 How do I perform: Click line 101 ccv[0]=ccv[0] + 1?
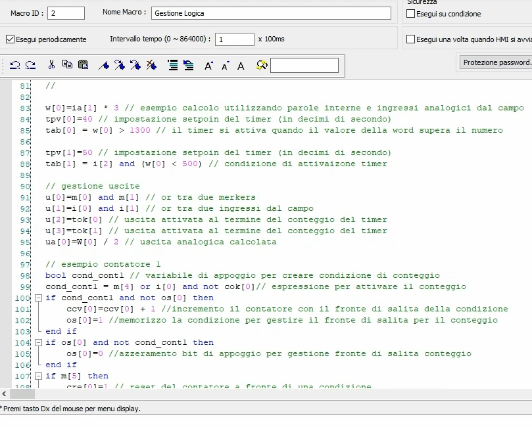point(111,309)
